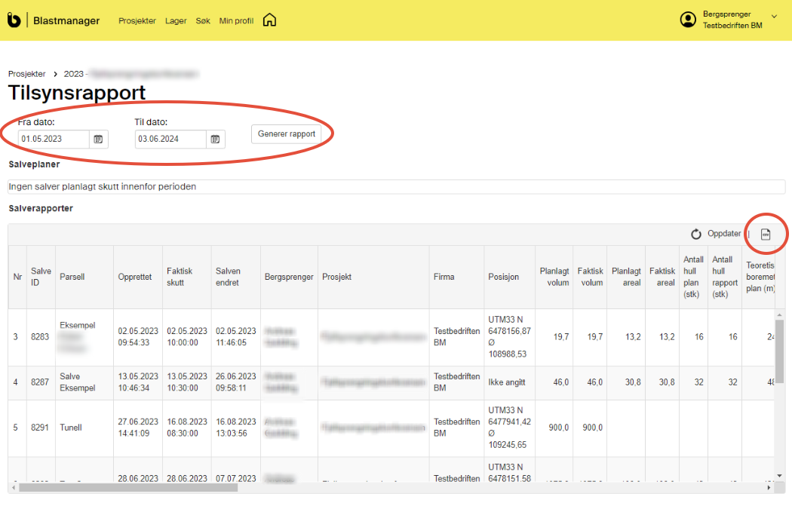Click the Oppdater label button
Viewport: 792px width, 509px height.
(x=724, y=233)
